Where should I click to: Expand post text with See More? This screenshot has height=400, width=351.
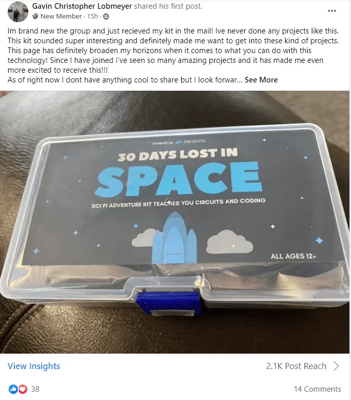261,80
